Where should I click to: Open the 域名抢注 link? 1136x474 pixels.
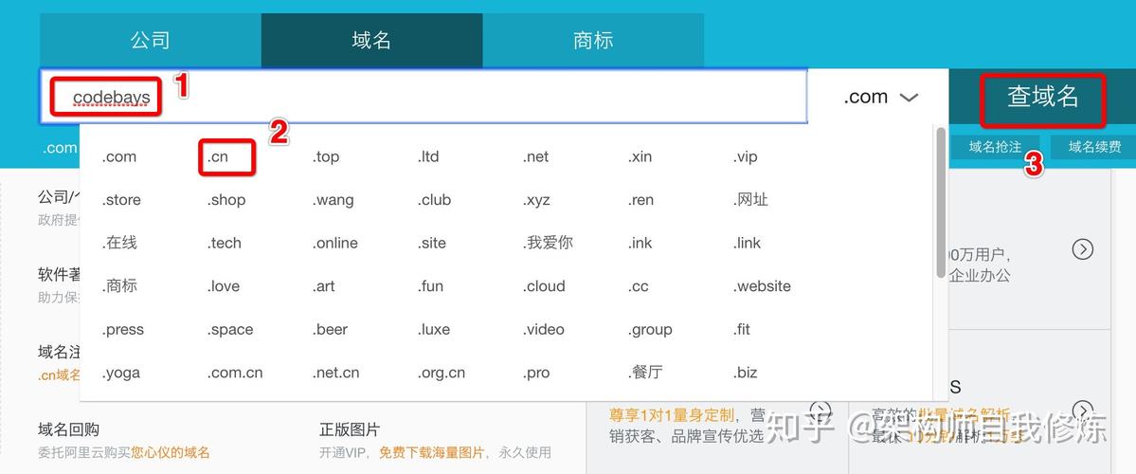tap(995, 147)
